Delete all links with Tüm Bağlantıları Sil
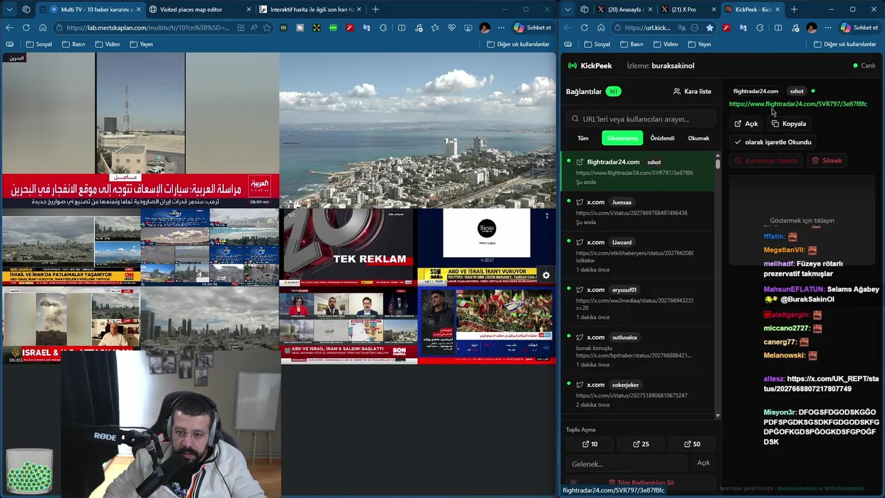The width and height of the screenshot is (885, 498). pos(640,482)
